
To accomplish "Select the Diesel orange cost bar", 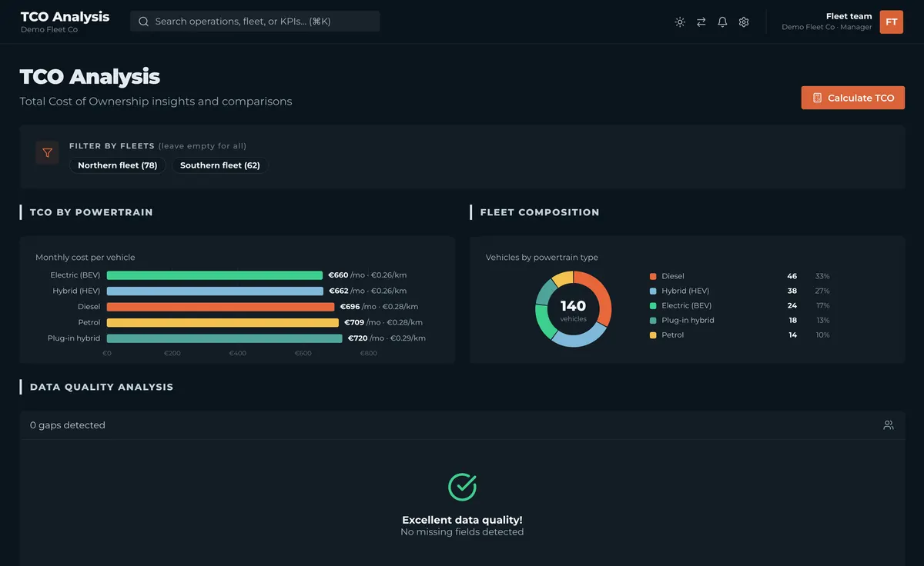I will pyautogui.click(x=220, y=307).
